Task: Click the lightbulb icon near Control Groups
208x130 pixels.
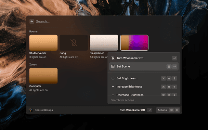Action: [x=31, y=110]
